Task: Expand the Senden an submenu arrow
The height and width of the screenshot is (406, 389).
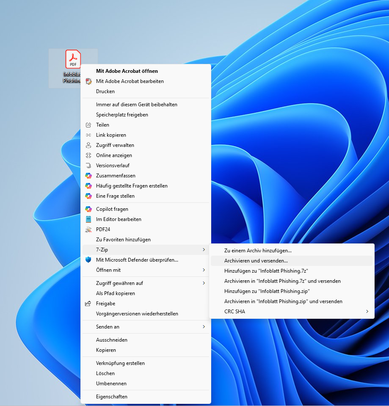Action: click(x=204, y=327)
